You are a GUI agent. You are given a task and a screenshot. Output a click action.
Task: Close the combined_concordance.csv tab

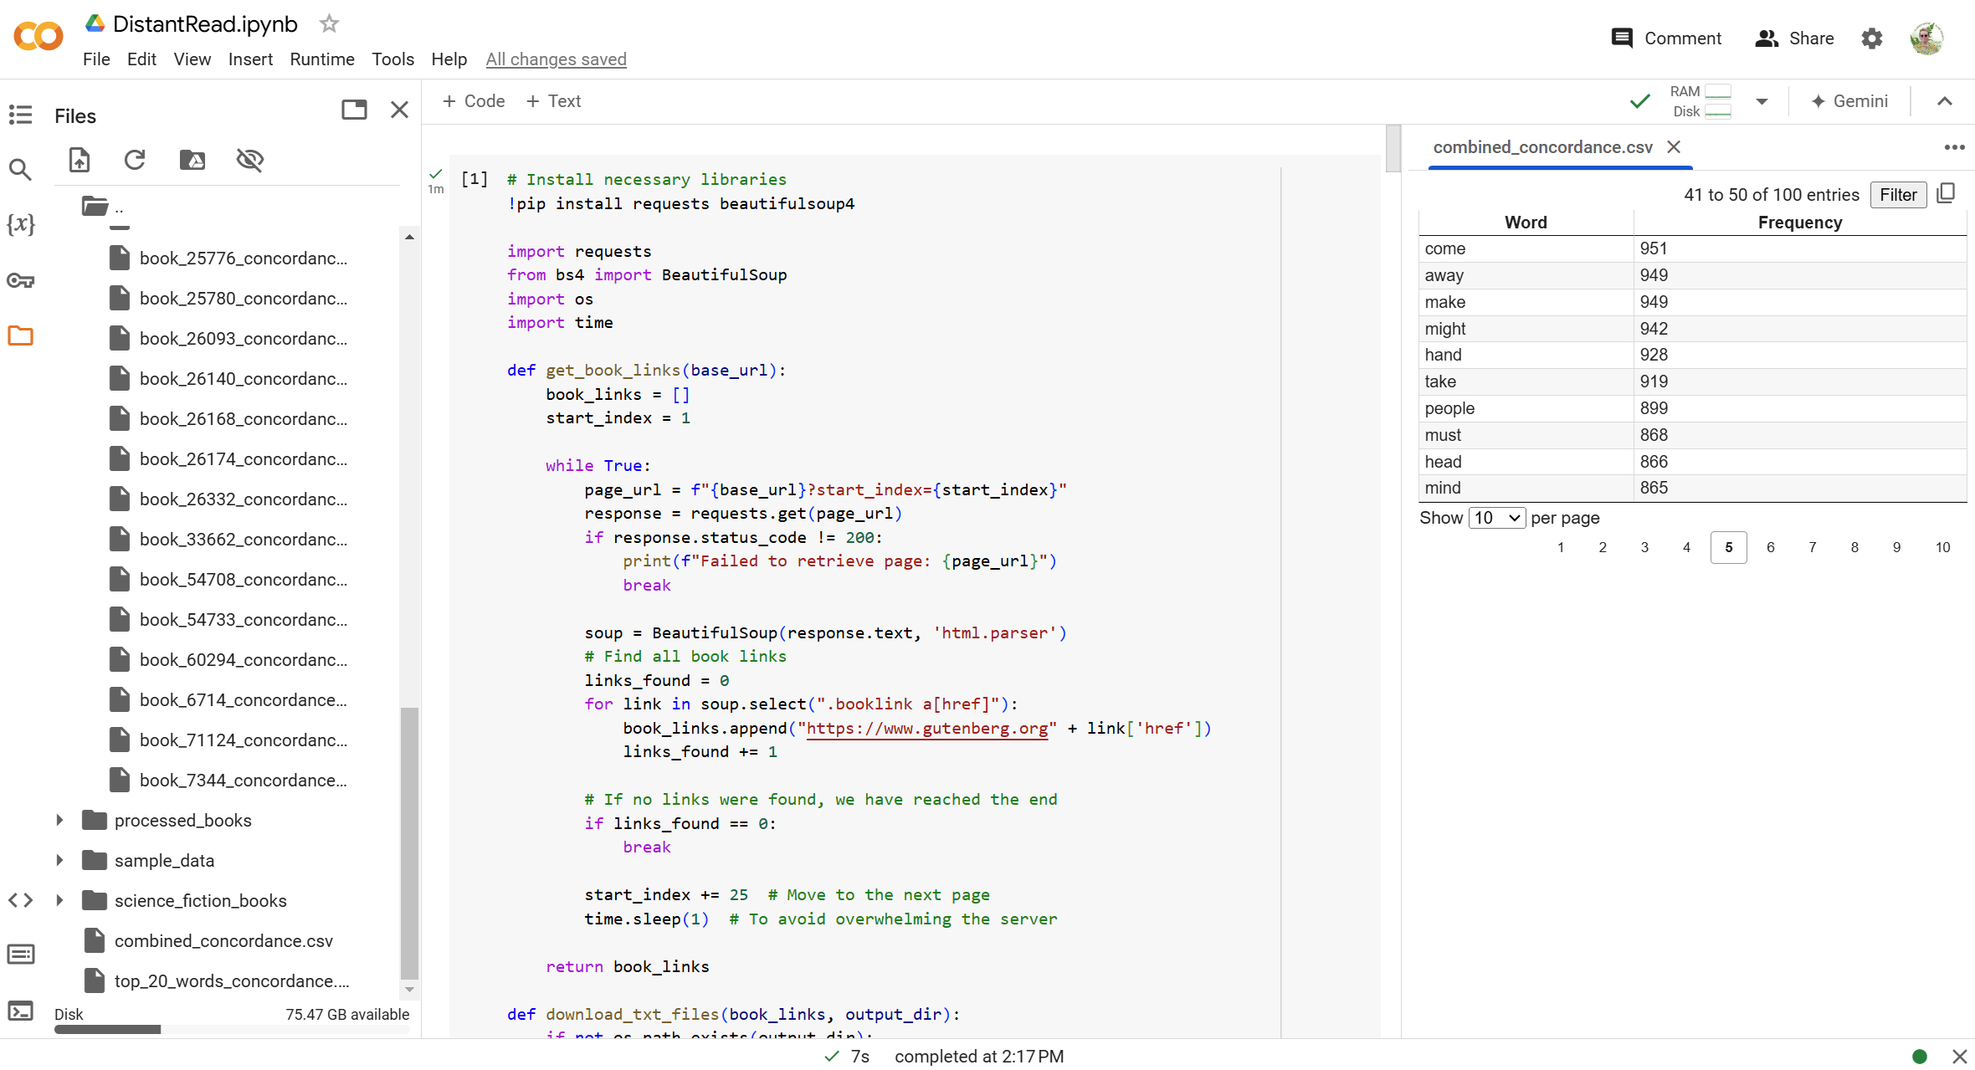[x=1674, y=147]
